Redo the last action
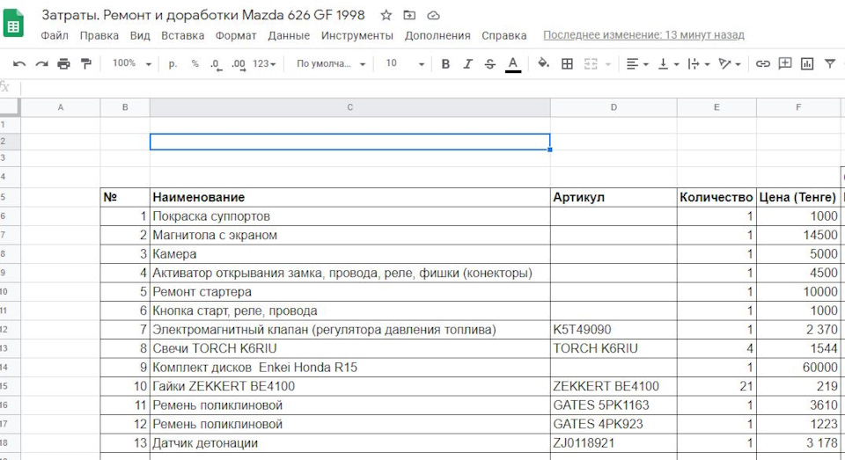This screenshot has width=845, height=460. 41,64
